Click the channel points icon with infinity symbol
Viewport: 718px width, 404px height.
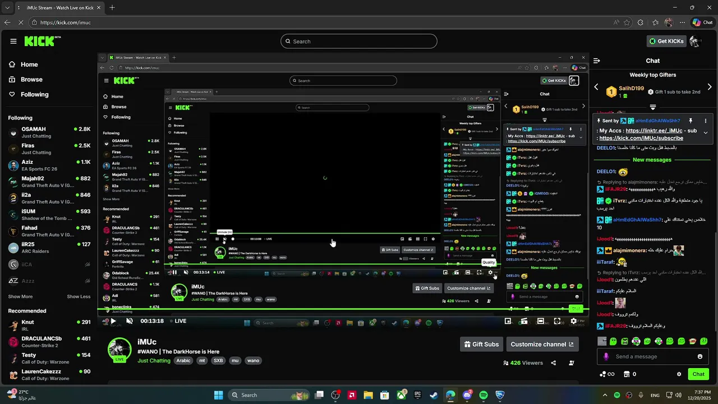point(607,374)
